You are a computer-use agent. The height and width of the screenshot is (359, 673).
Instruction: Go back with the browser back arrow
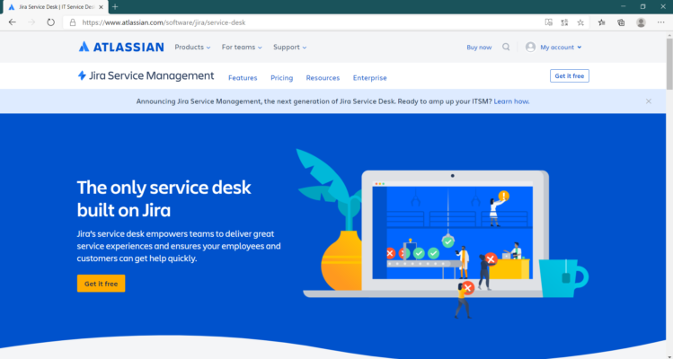tap(12, 22)
